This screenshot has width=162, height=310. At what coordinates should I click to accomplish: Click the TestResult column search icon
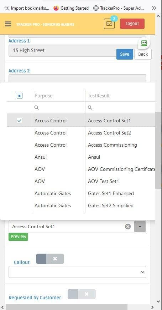tap(90, 107)
